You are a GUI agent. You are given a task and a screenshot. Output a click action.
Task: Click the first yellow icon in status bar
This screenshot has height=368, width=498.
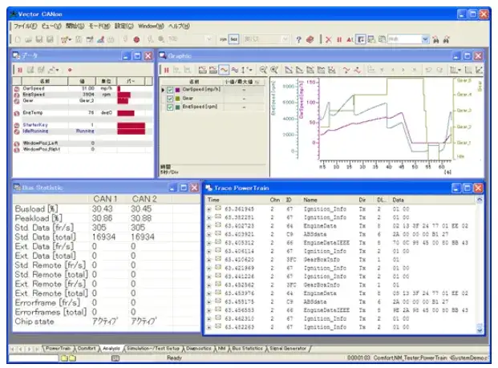point(64,358)
